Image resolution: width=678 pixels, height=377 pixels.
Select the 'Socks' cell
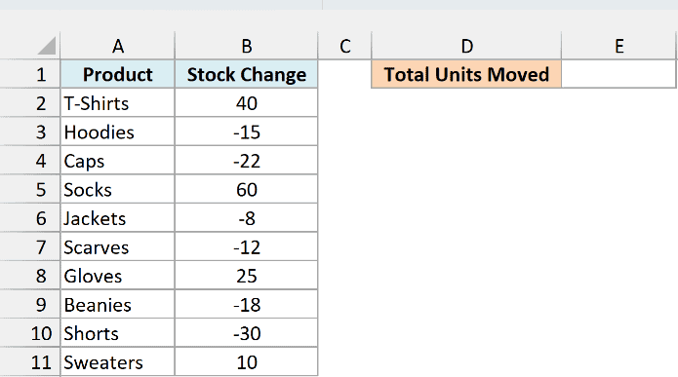[118, 189]
